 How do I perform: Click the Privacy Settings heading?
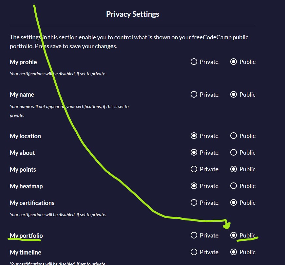tap(133, 14)
